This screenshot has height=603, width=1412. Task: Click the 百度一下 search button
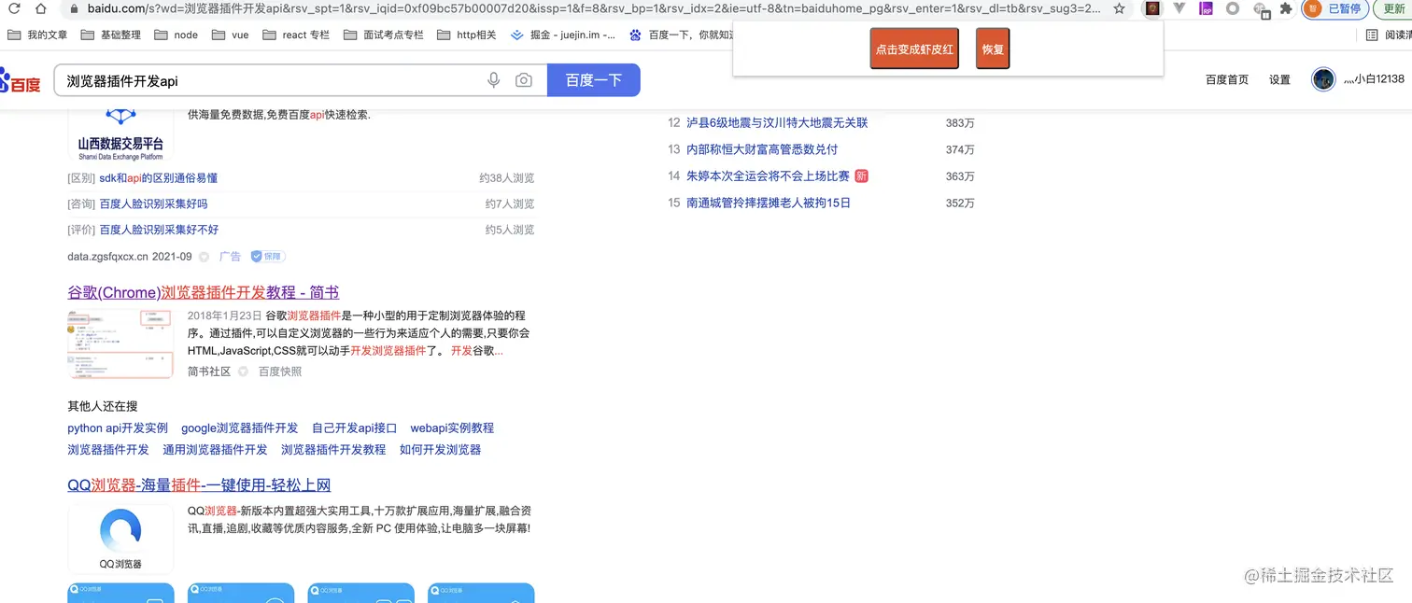(594, 80)
